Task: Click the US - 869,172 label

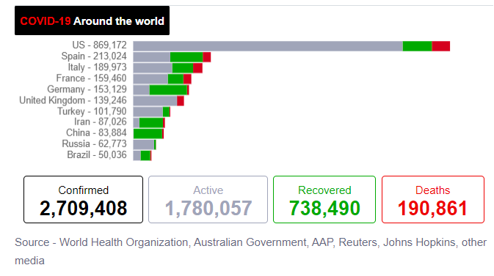Action: point(99,45)
